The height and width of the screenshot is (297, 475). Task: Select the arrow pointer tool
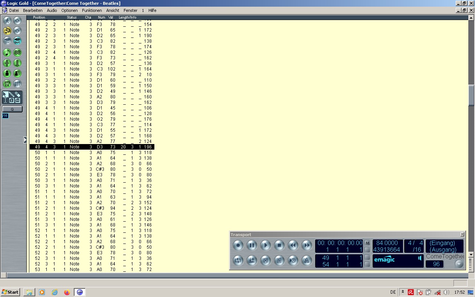[6, 95]
